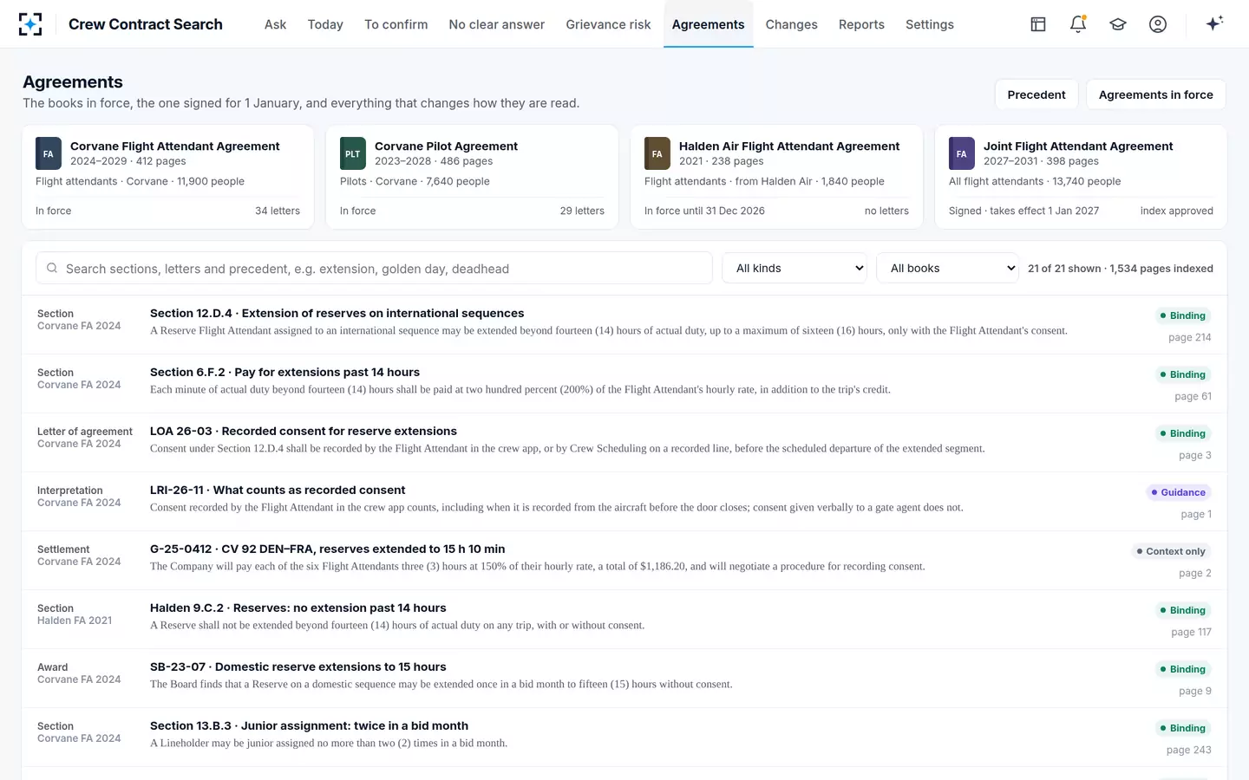Open 'SB-23-07 · Domestic reserve extensions' award title

298,667
